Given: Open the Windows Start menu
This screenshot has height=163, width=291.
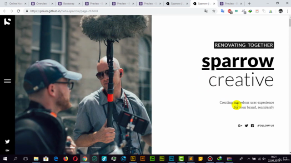Looking at the screenshot, I should [5, 159].
